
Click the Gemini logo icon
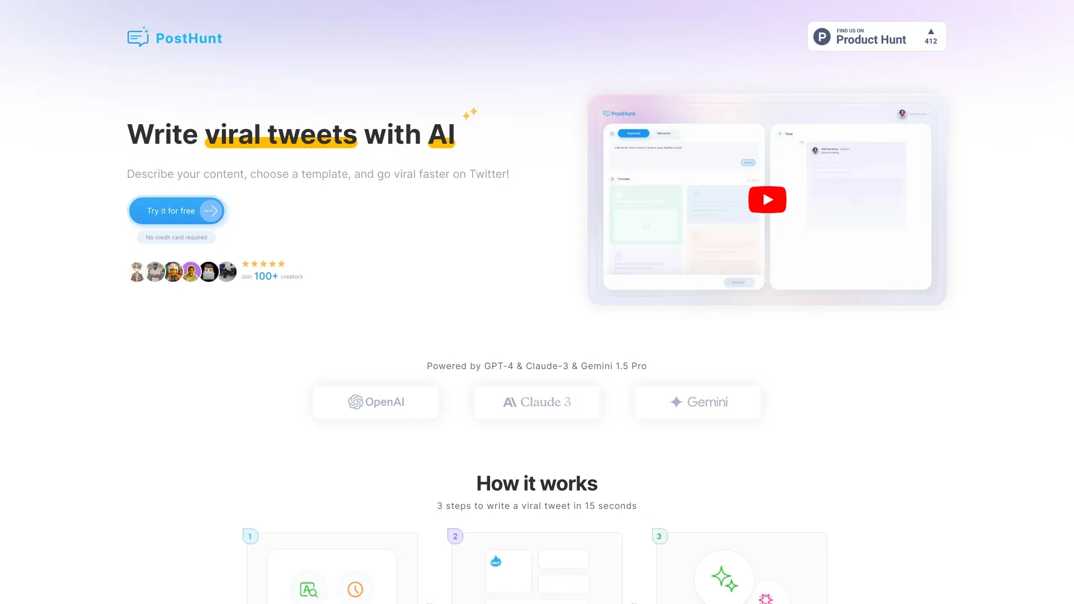pyautogui.click(x=676, y=401)
